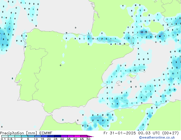
Task: Click the 2–5 mm legend swatch
Action: pos(25,136)
